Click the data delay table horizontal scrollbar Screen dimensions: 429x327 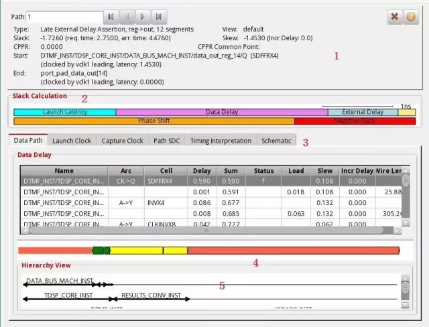(206, 231)
